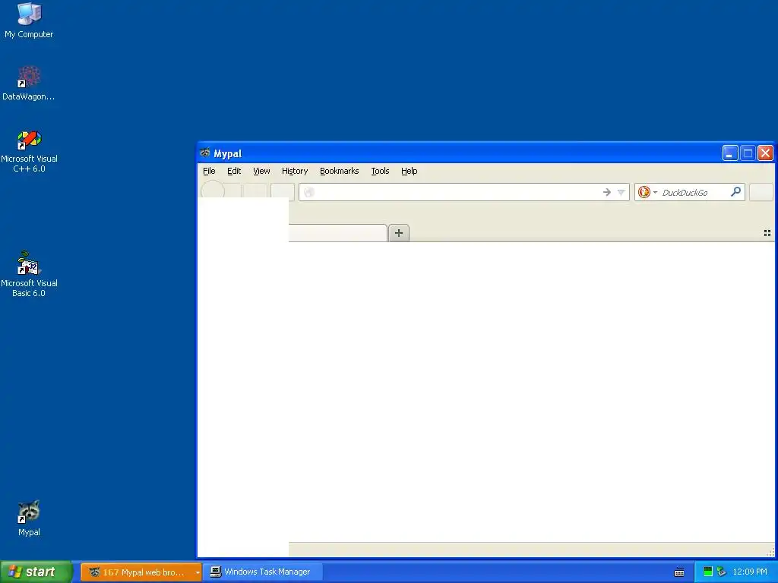Open the My Computer desktop icon
Viewport: 778px width, 583px height.
point(29,20)
